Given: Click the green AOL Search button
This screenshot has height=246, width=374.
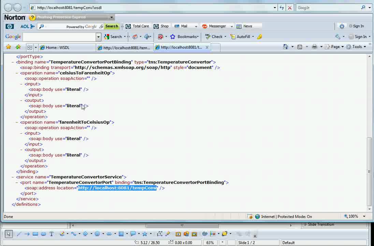Looking at the screenshot, I should (x=112, y=26).
